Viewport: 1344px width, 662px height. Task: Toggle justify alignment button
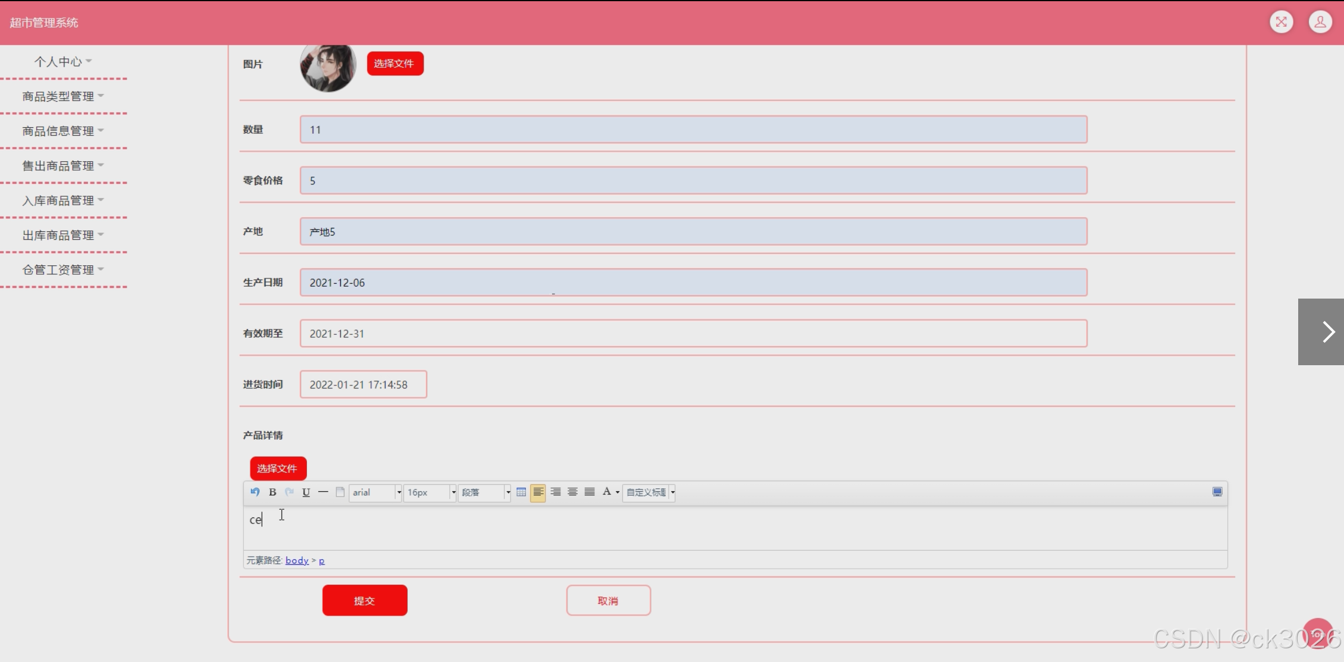click(589, 492)
